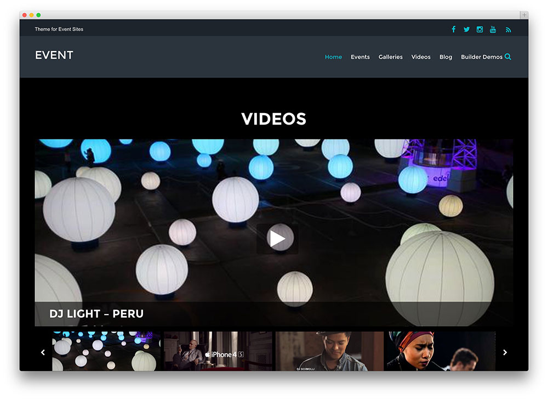
Task: Play the DJ Light Peru video
Action: coord(277,239)
